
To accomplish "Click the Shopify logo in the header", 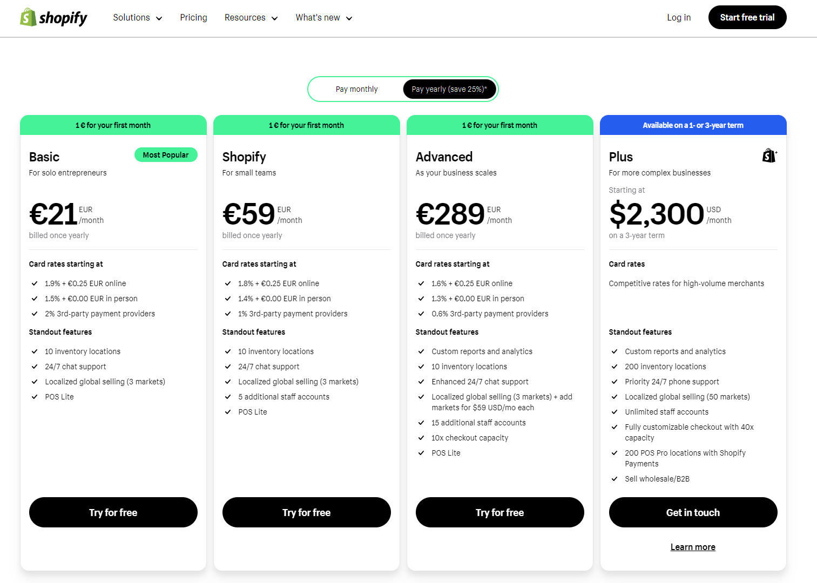I will [x=53, y=17].
